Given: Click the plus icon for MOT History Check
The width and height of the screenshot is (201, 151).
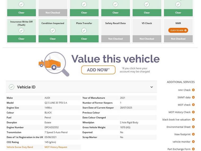Looking at the screenshot, I should pyautogui.click(x=193, y=112).
